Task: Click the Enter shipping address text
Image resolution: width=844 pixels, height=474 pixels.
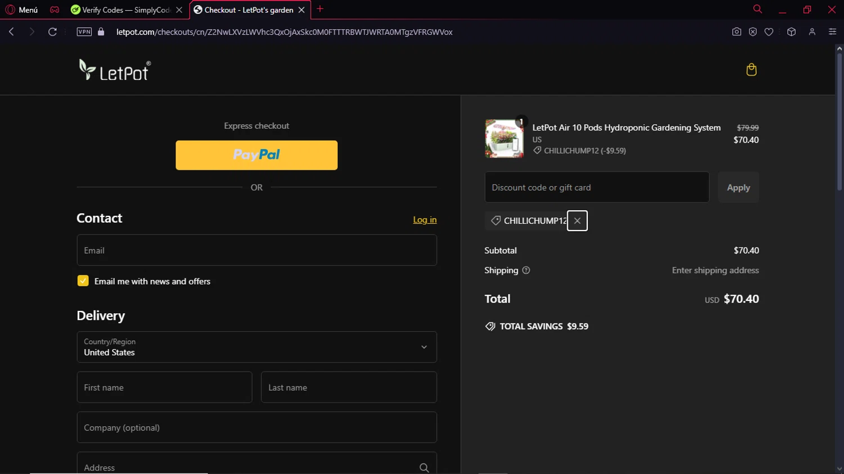Action: coord(715,270)
